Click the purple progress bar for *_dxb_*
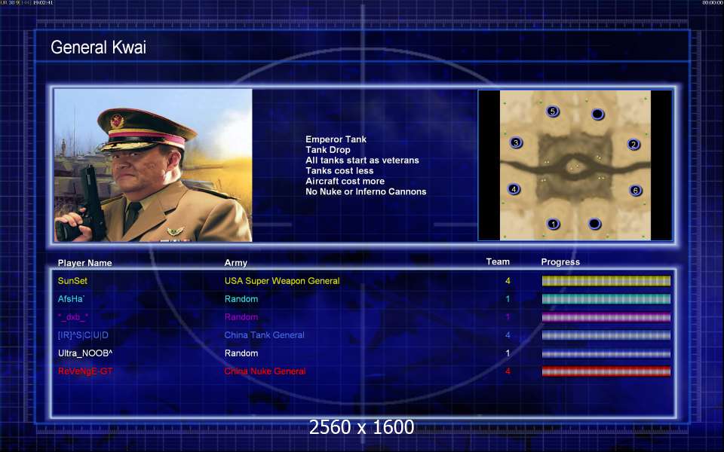The height and width of the screenshot is (452, 724). 606,317
